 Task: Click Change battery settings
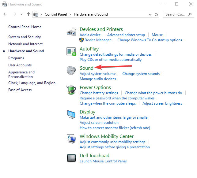pos(99,93)
